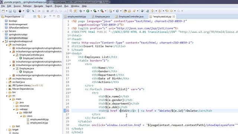Expand the Maven Dependencies tree node
The width and height of the screenshot is (238, 134).
point(7,89)
